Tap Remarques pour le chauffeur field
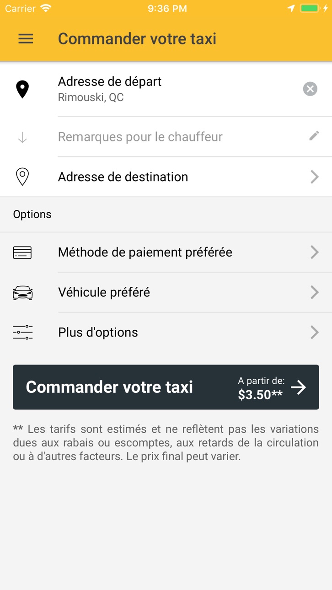332x590 pixels. [166, 137]
